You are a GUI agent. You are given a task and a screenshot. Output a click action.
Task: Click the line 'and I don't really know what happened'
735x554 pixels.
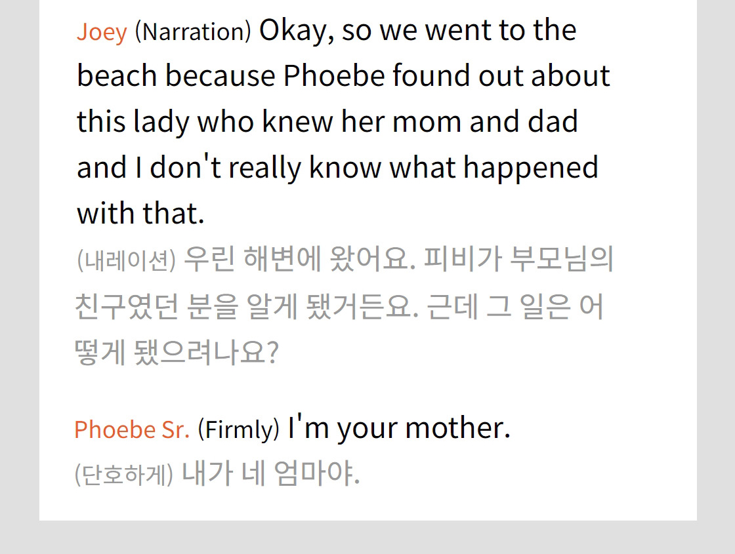(337, 168)
